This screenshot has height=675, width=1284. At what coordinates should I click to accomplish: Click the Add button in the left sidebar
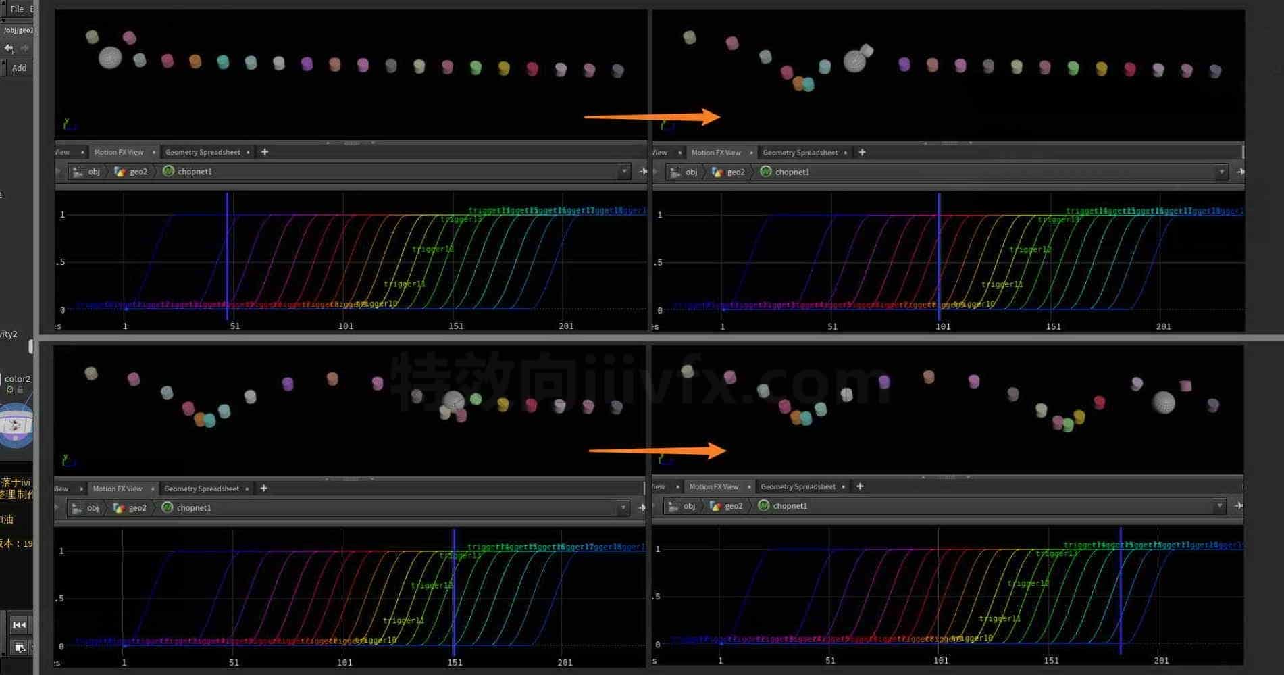[x=19, y=68]
